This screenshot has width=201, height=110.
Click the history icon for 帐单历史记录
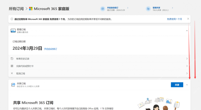12,59
